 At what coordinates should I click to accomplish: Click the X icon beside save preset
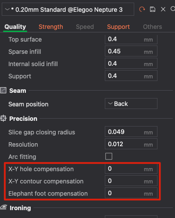click(163, 9)
